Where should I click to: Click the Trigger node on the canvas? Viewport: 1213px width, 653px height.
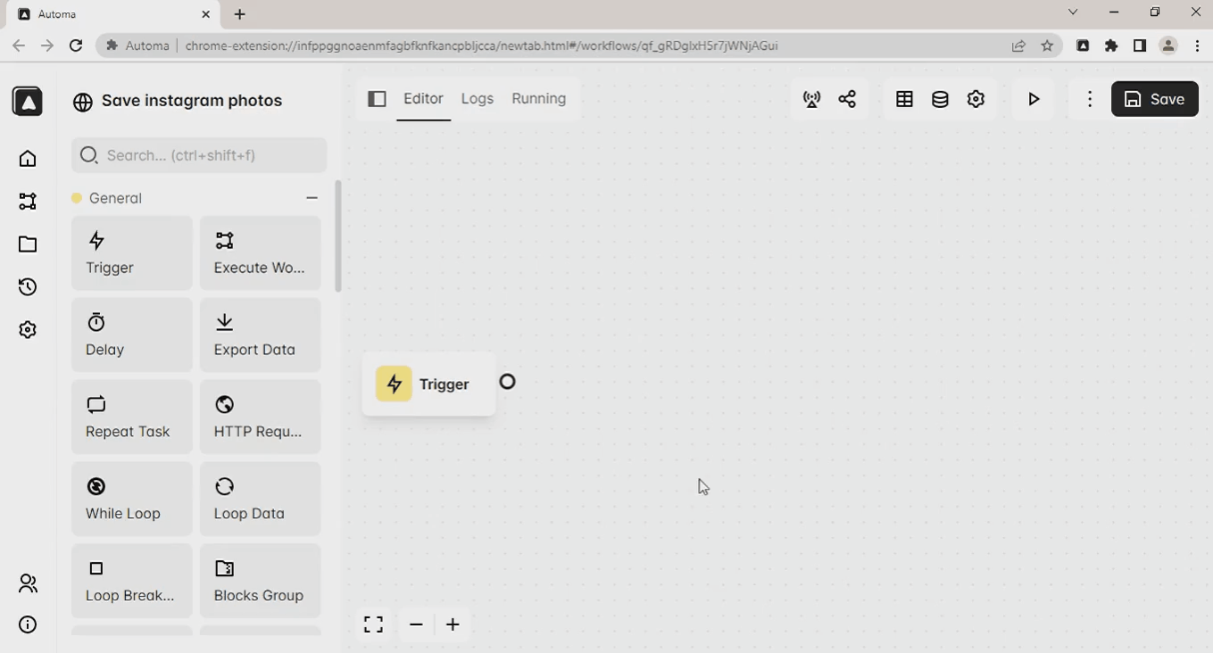428,384
